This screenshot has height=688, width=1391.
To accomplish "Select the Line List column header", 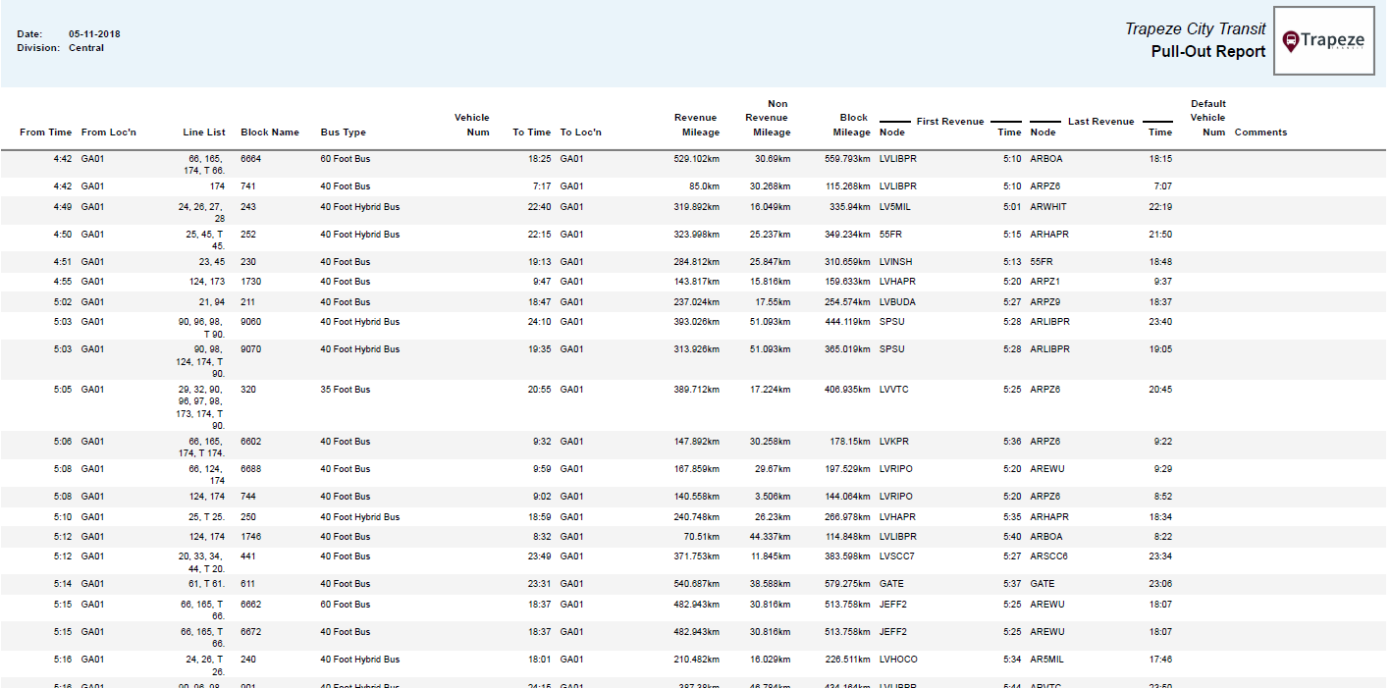I will pyautogui.click(x=204, y=132).
